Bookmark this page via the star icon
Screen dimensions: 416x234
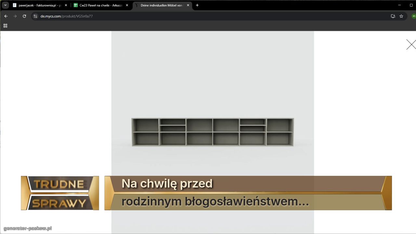point(402,16)
